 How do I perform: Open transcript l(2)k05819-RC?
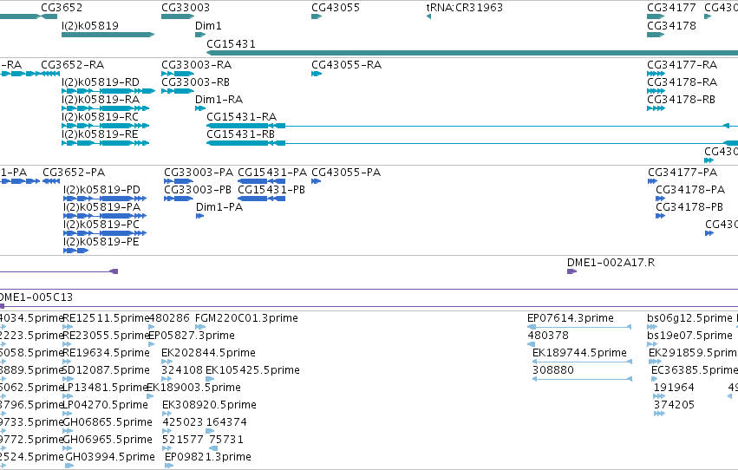(x=100, y=117)
